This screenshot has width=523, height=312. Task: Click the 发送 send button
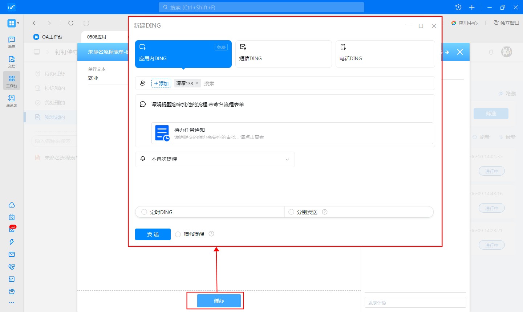[153, 234]
